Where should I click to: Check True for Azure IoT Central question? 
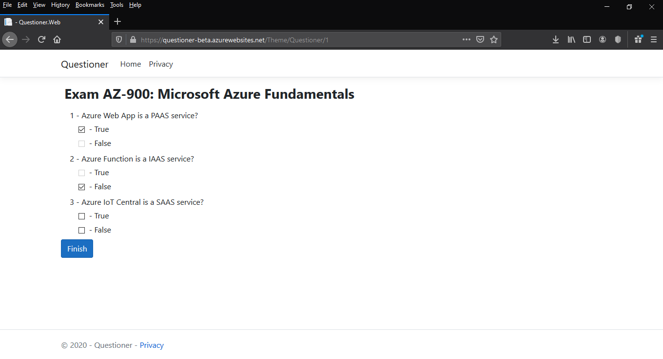click(x=81, y=216)
